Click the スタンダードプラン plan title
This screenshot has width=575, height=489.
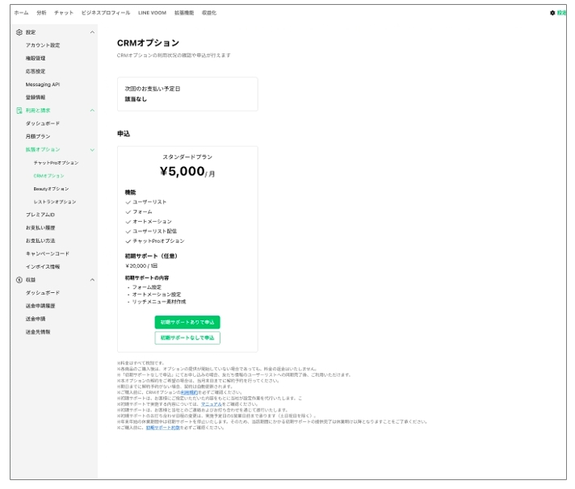187,157
